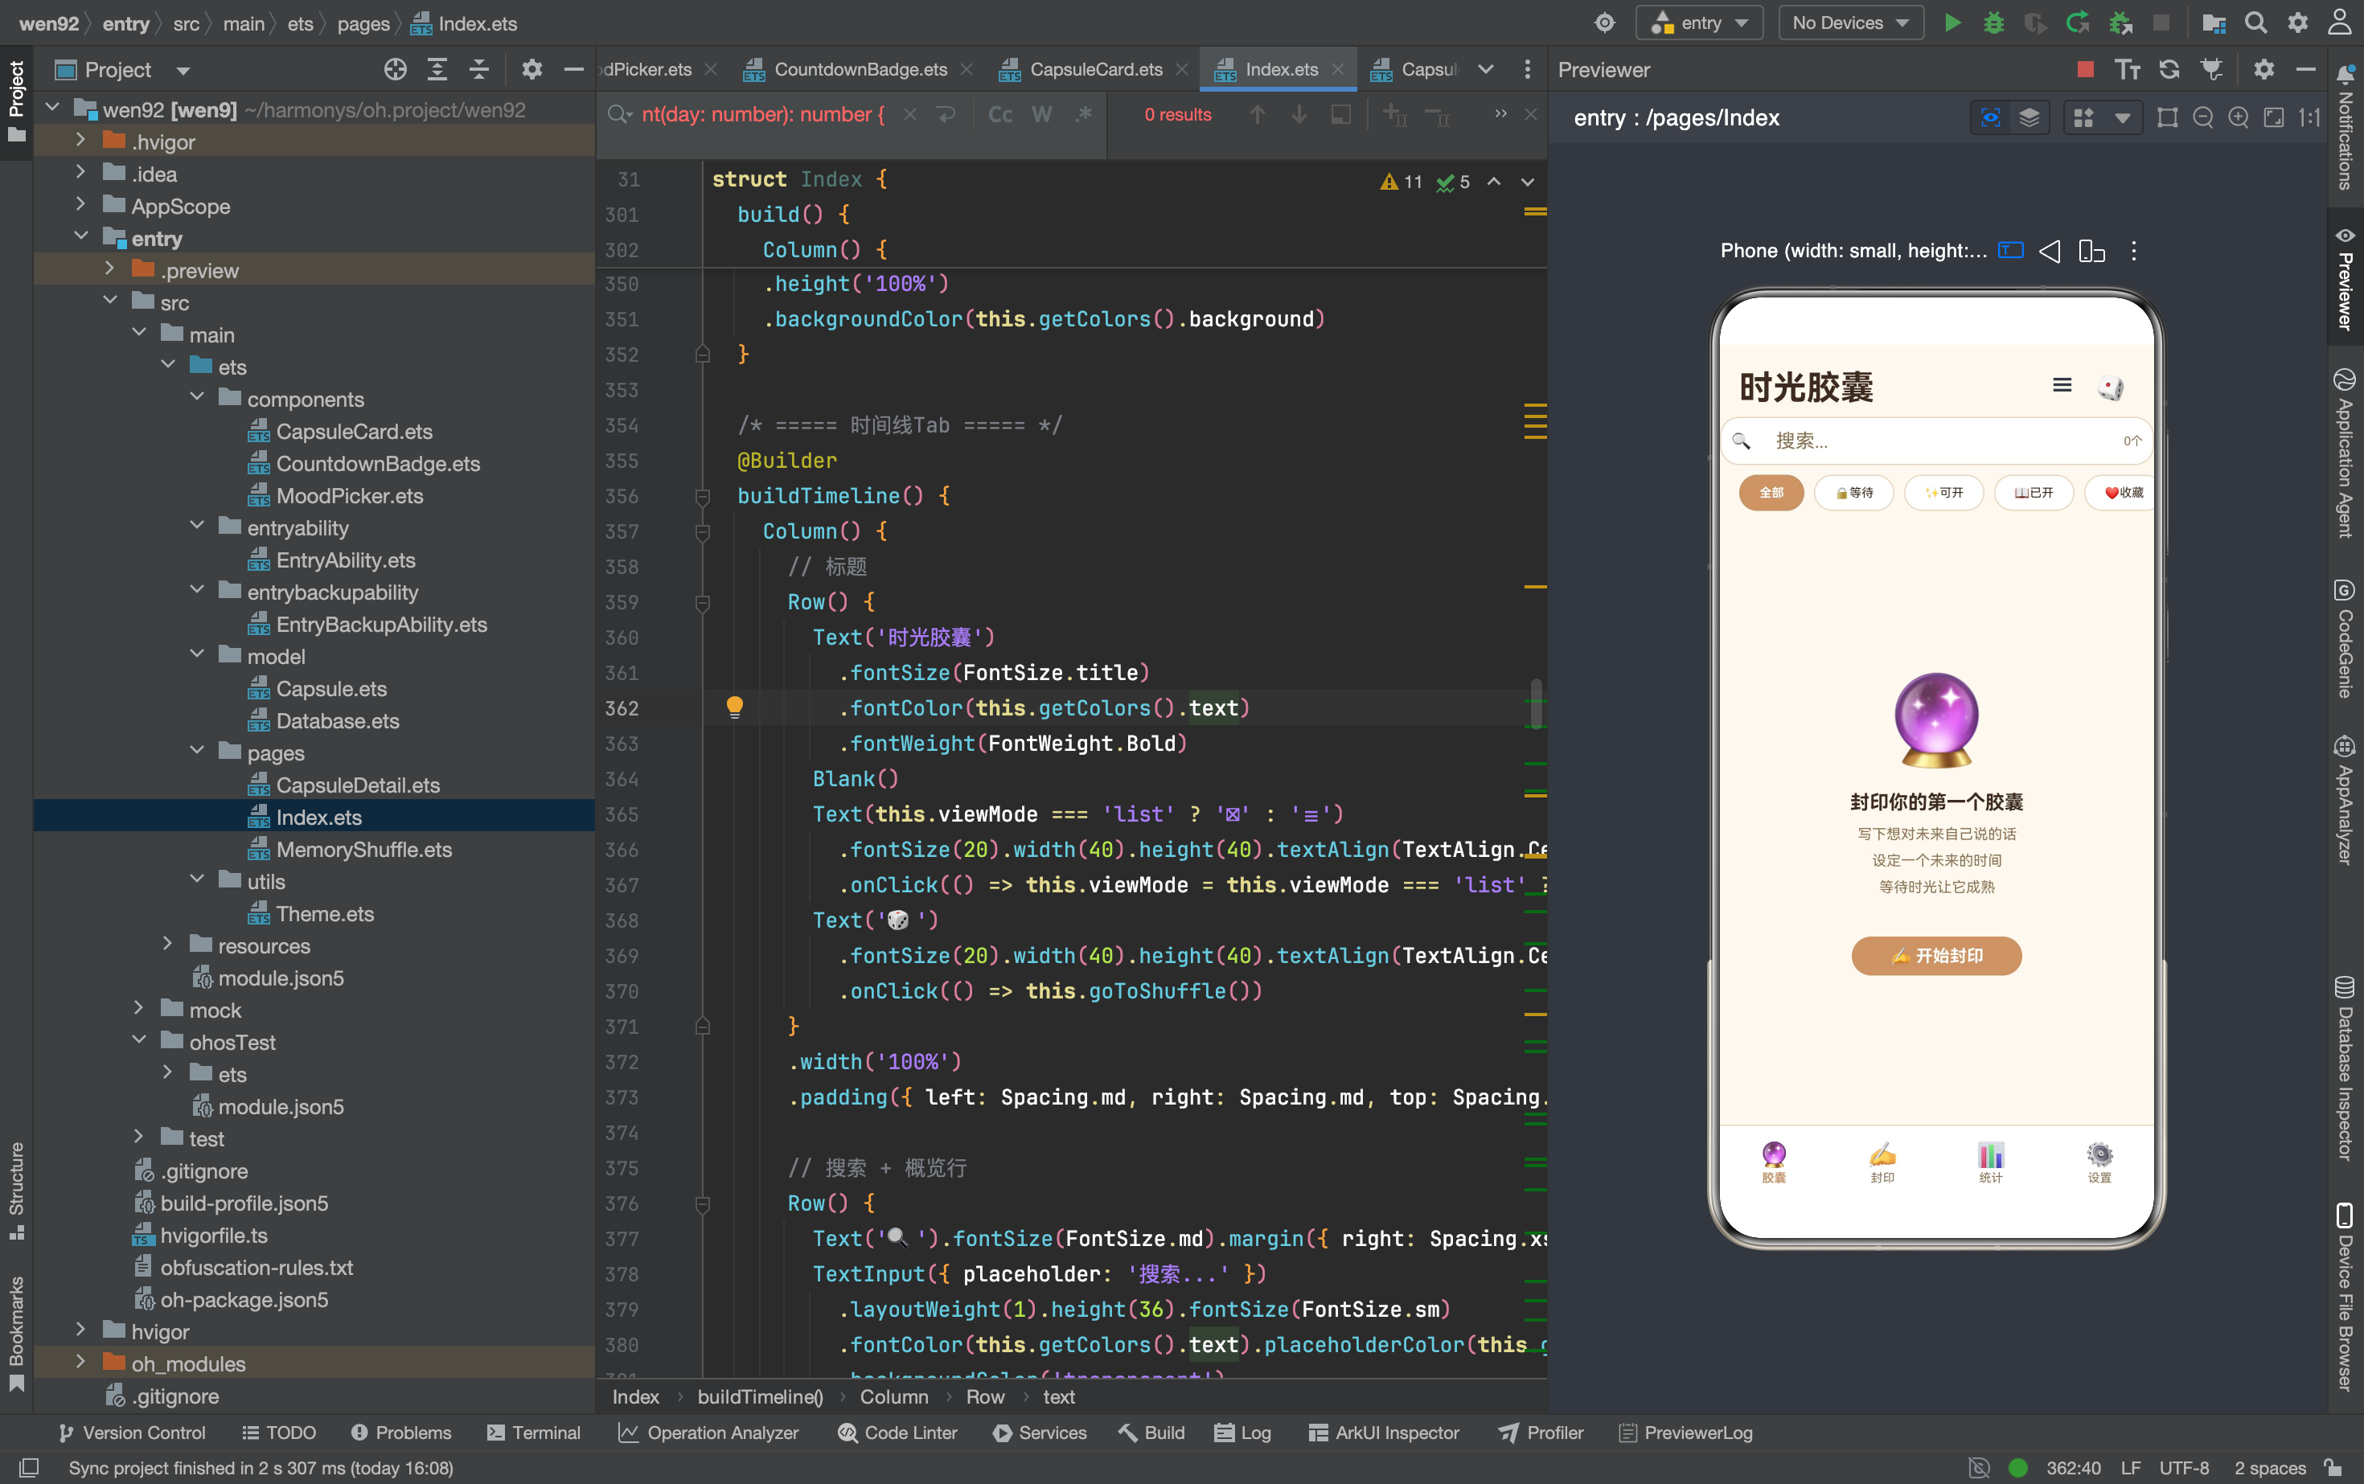
Task: Zoom in on the previewer canvas
Action: 2239,118
